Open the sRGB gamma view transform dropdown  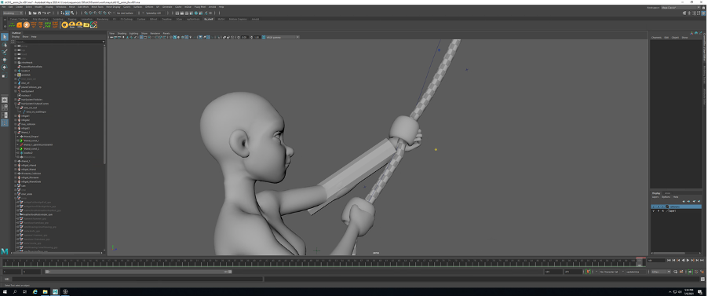click(x=282, y=38)
